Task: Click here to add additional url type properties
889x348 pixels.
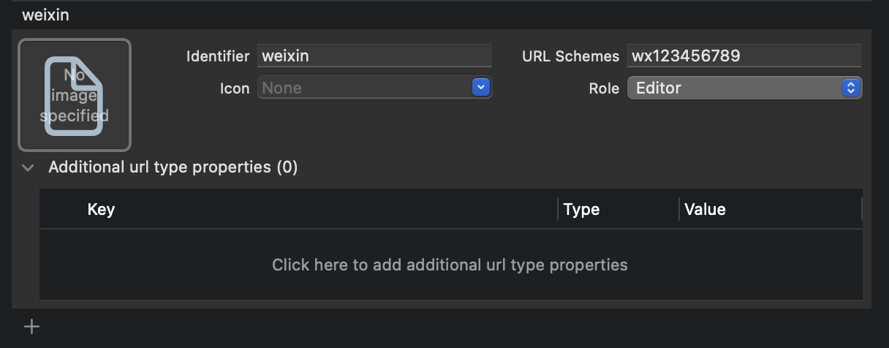Action: (450, 265)
